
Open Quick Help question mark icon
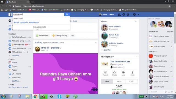134,15
